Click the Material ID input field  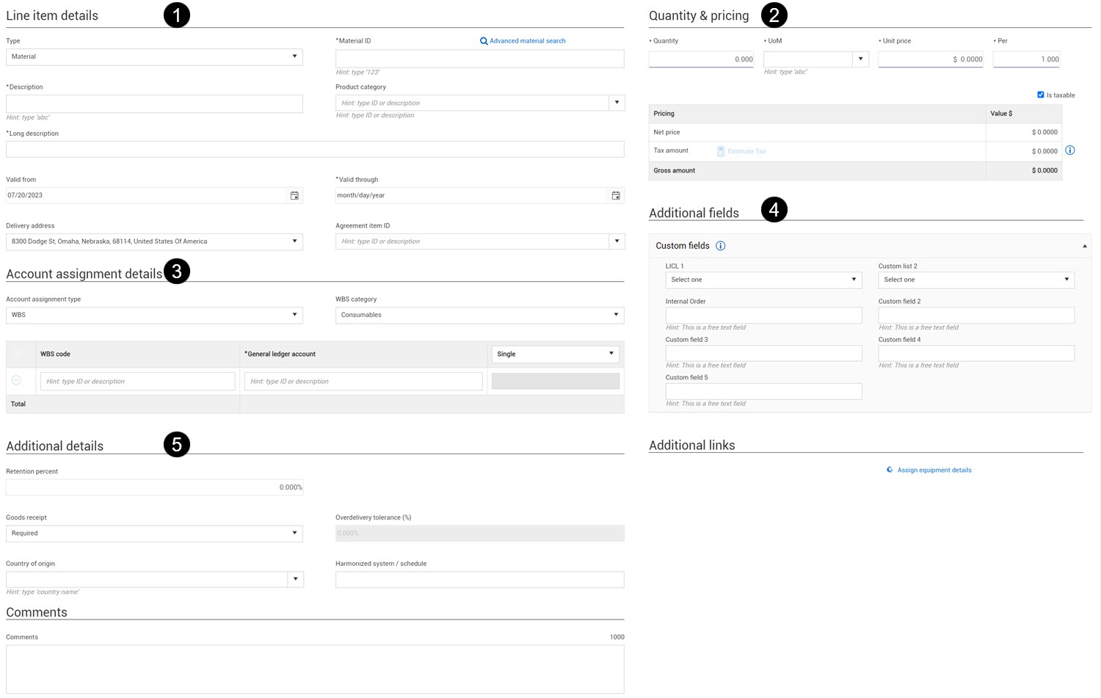coord(479,59)
